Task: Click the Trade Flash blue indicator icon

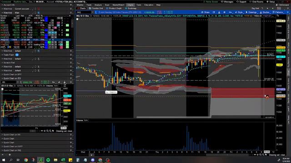Action: tap(17, 55)
